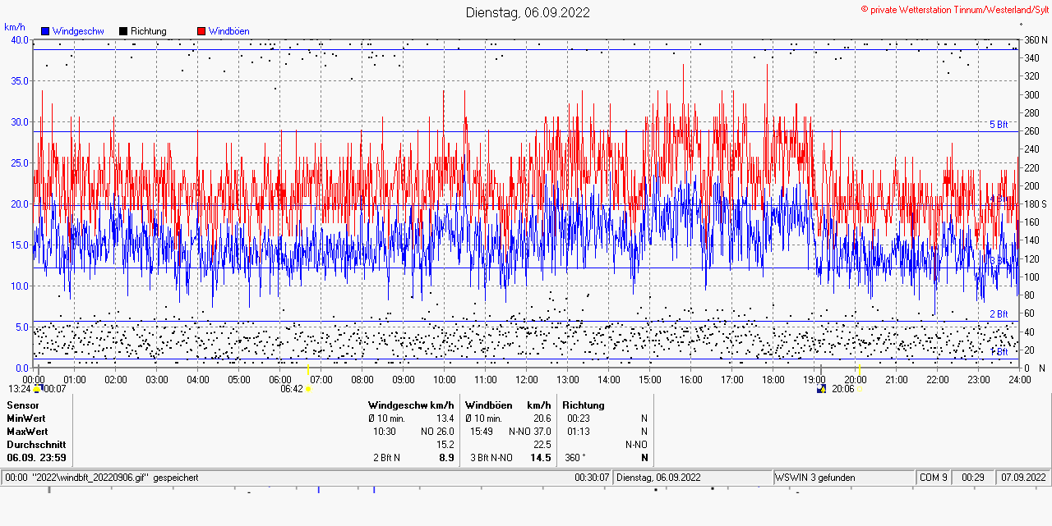Click the 'Durchschnitt' row label
The height and width of the screenshot is (526, 1052).
(35, 445)
